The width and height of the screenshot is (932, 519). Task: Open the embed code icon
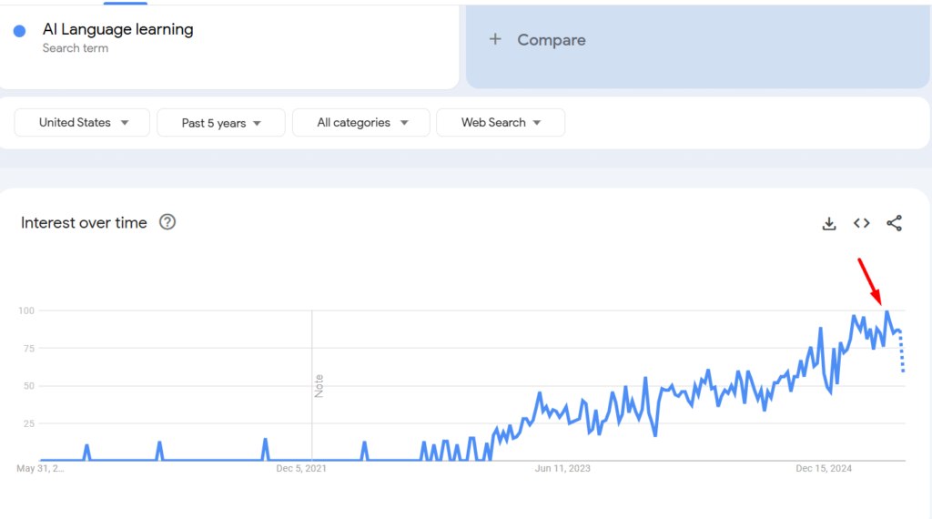(862, 223)
